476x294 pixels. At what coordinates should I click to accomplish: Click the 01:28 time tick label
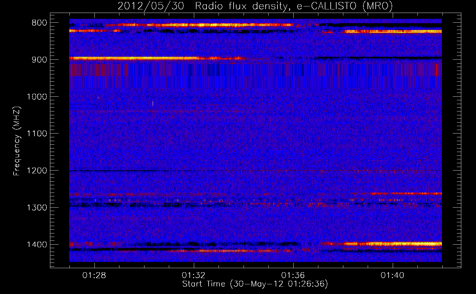94,275
